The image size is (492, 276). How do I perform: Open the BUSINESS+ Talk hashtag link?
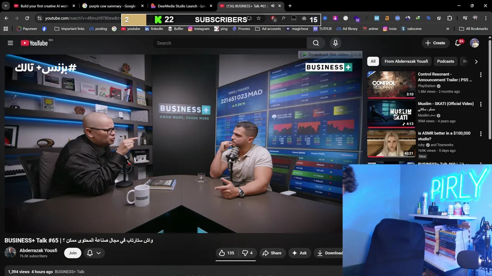(x=70, y=271)
